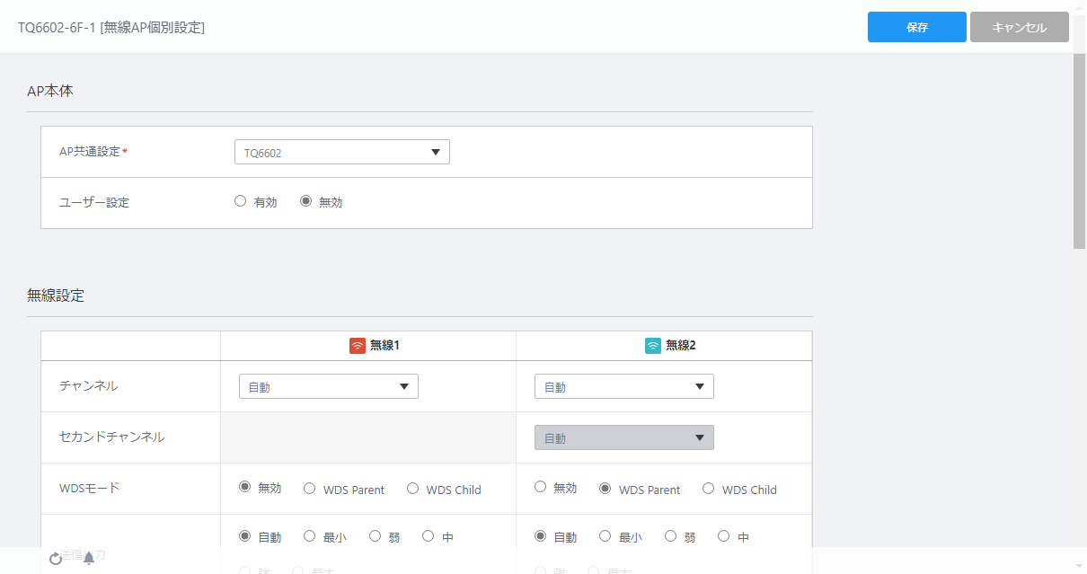This screenshot has height=574, width=1087.
Task: Open the AP共通設定 TQ6602 dropdown
Action: coord(341,153)
